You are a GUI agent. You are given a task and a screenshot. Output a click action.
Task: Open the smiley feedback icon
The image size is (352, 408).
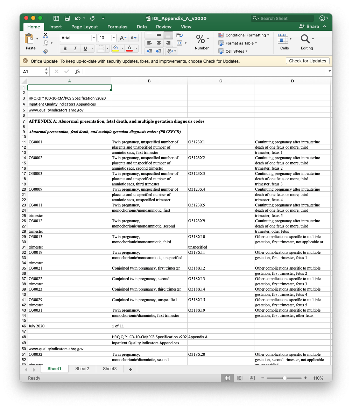click(322, 18)
